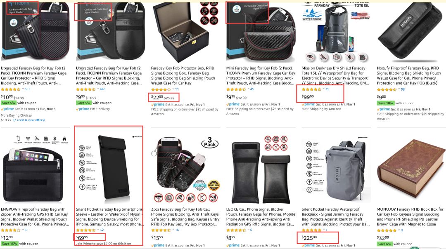The image size is (446, 249).
Task: Click the prime logo under the $9.95 Faraday bag
Action: 82,109
